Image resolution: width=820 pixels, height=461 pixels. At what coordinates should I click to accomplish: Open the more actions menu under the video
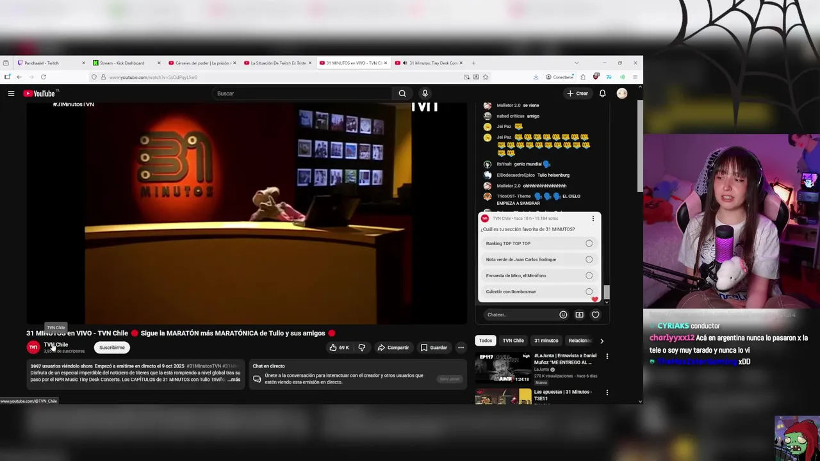(x=461, y=348)
